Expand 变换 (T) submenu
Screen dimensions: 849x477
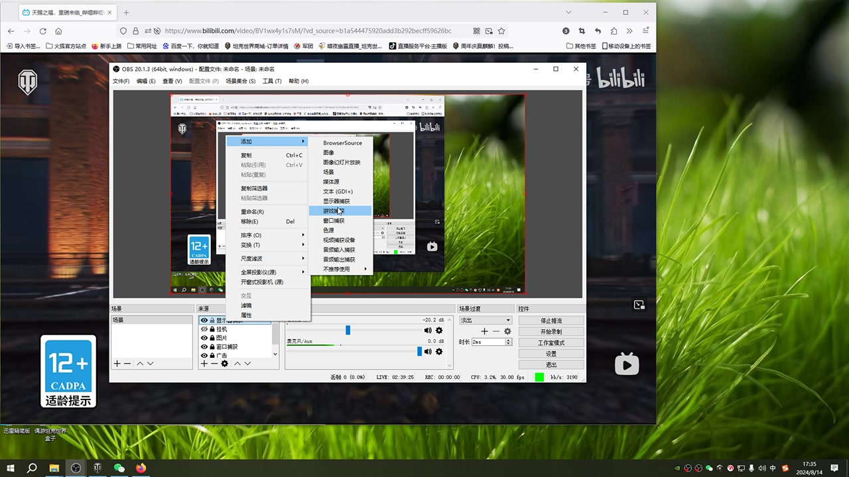[267, 245]
